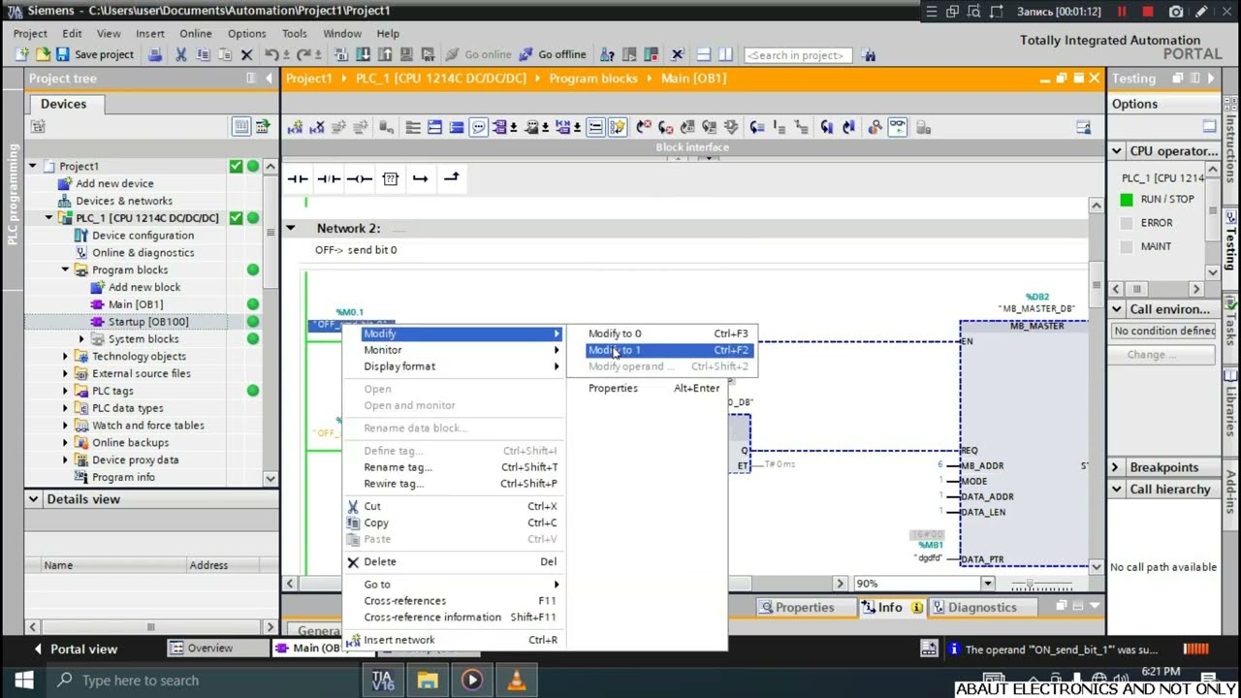Expand the PLC tags folder
Screen dimensions: 1241x698
tap(66, 391)
